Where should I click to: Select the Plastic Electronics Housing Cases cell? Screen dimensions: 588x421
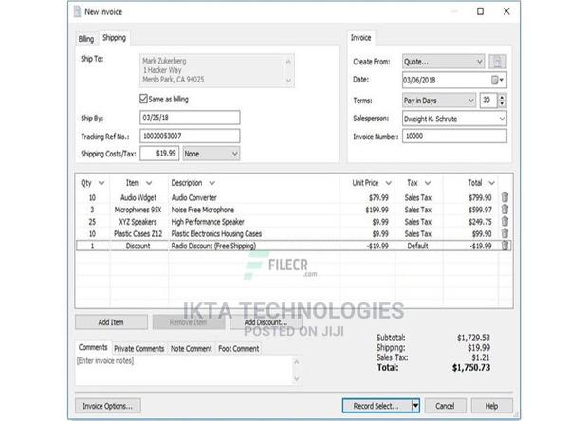pos(254,233)
